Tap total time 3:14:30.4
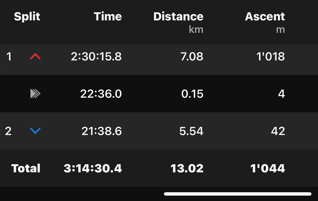The width and height of the screenshot is (318, 201). (x=93, y=168)
